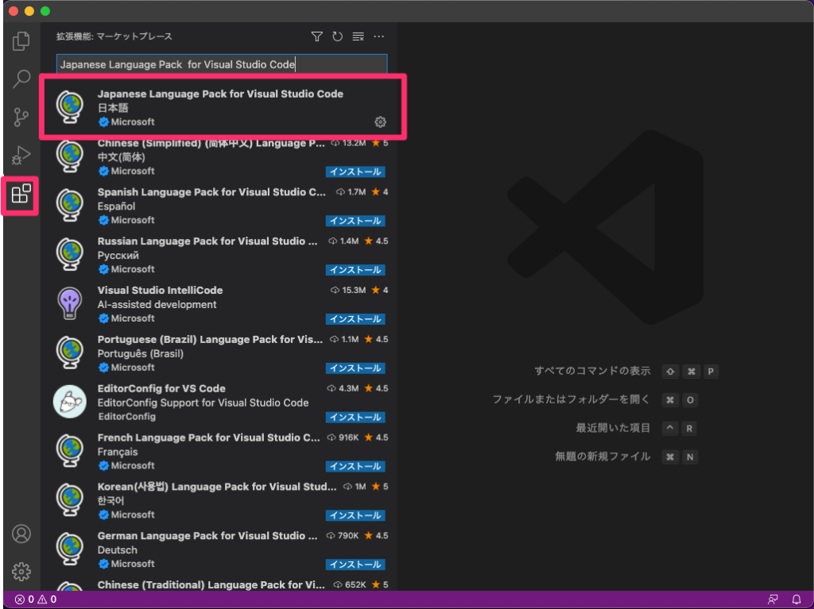The image size is (814, 609).
Task: Click the '最近開いた項目' welcome hint
Action: [x=613, y=428]
